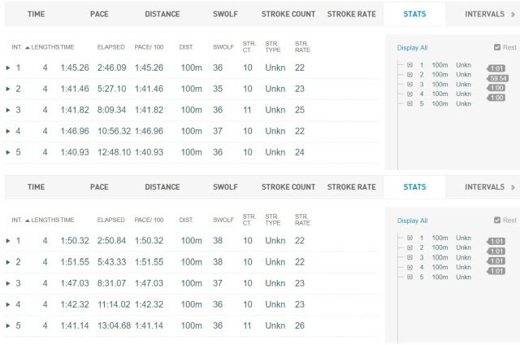Click STR. RATE column header in lower table

point(302,220)
